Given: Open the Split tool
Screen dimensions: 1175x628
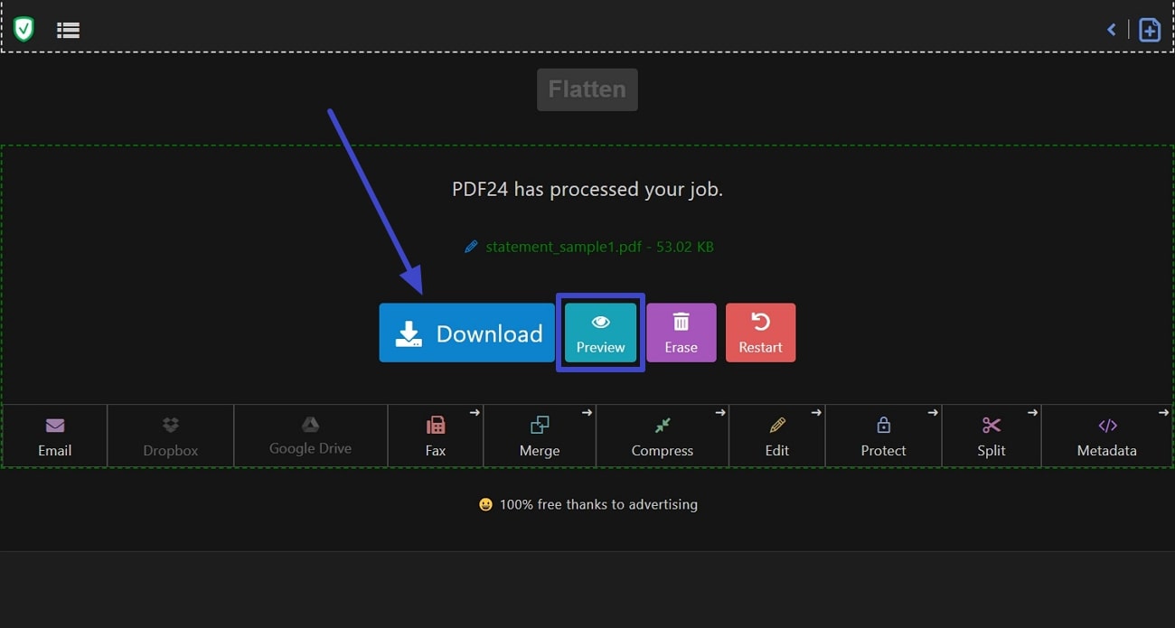Looking at the screenshot, I should [x=992, y=436].
